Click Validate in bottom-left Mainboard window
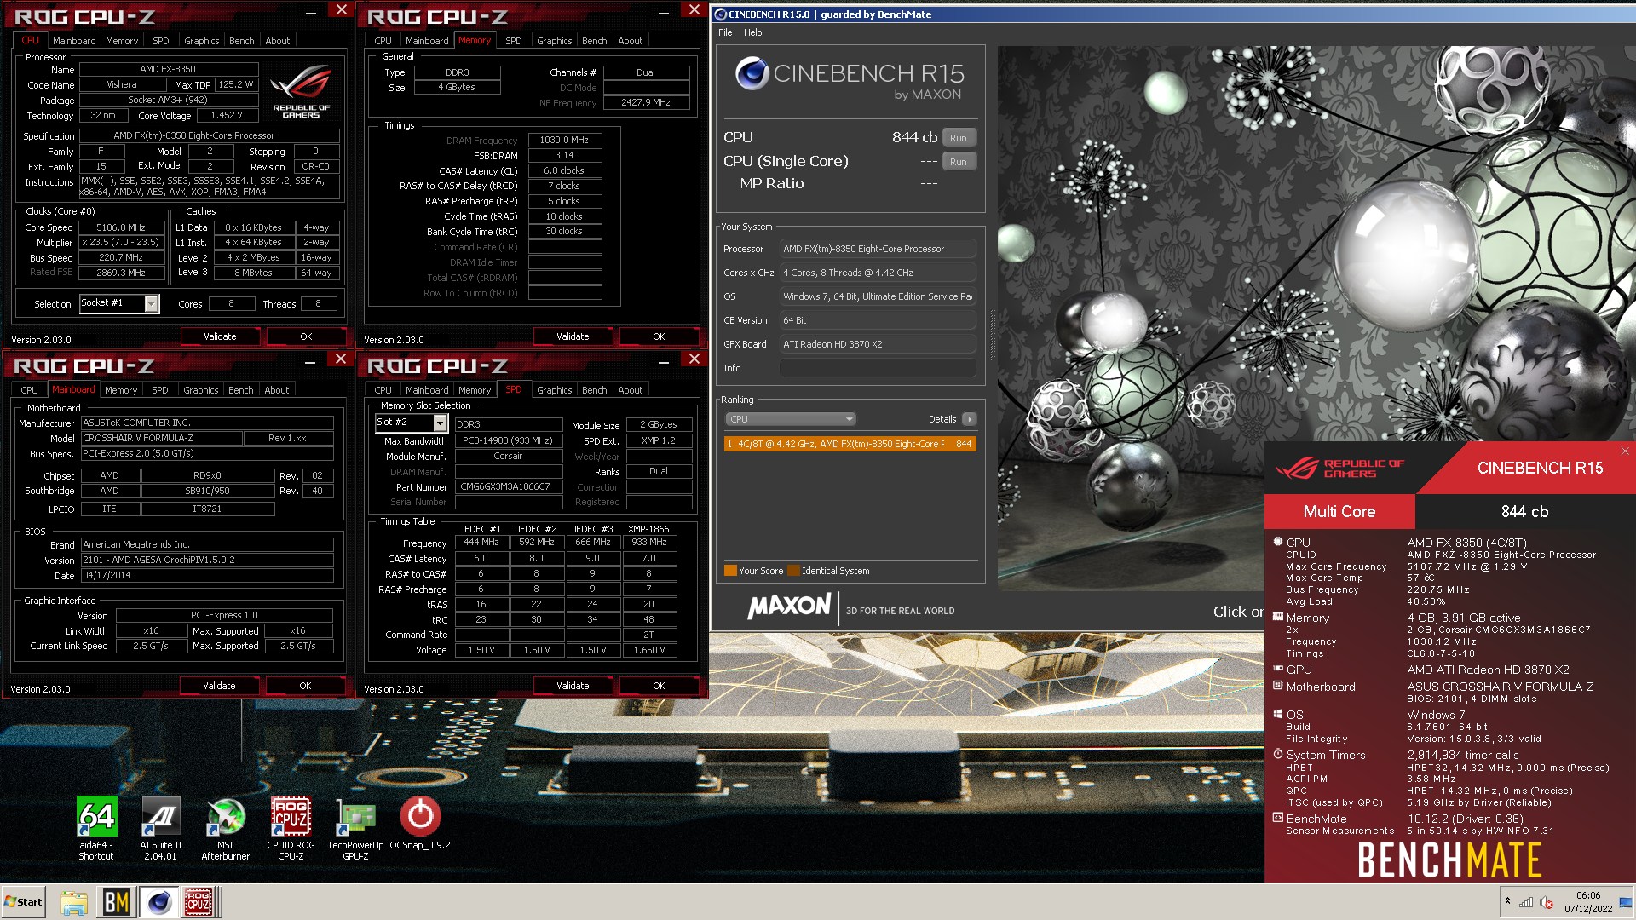 click(x=219, y=686)
